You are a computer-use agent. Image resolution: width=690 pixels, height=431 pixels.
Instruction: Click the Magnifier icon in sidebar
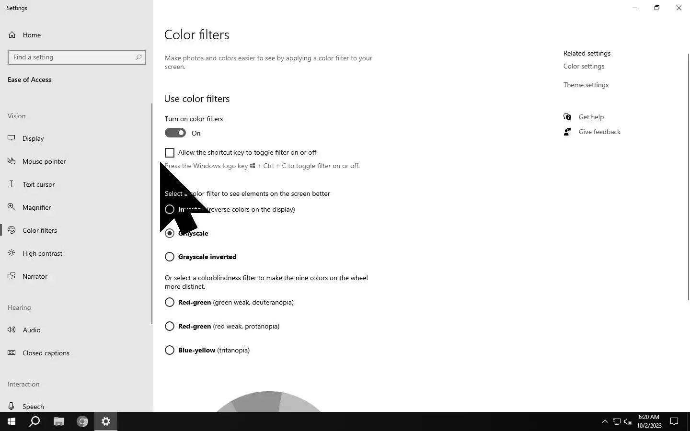click(x=11, y=207)
